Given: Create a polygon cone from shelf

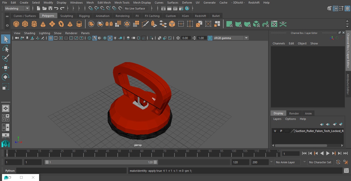Looking at the screenshot, I should [x=43, y=24].
